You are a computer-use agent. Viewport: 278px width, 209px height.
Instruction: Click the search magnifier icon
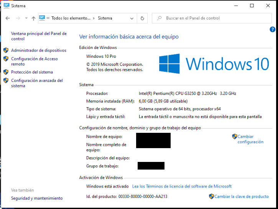coord(159,18)
